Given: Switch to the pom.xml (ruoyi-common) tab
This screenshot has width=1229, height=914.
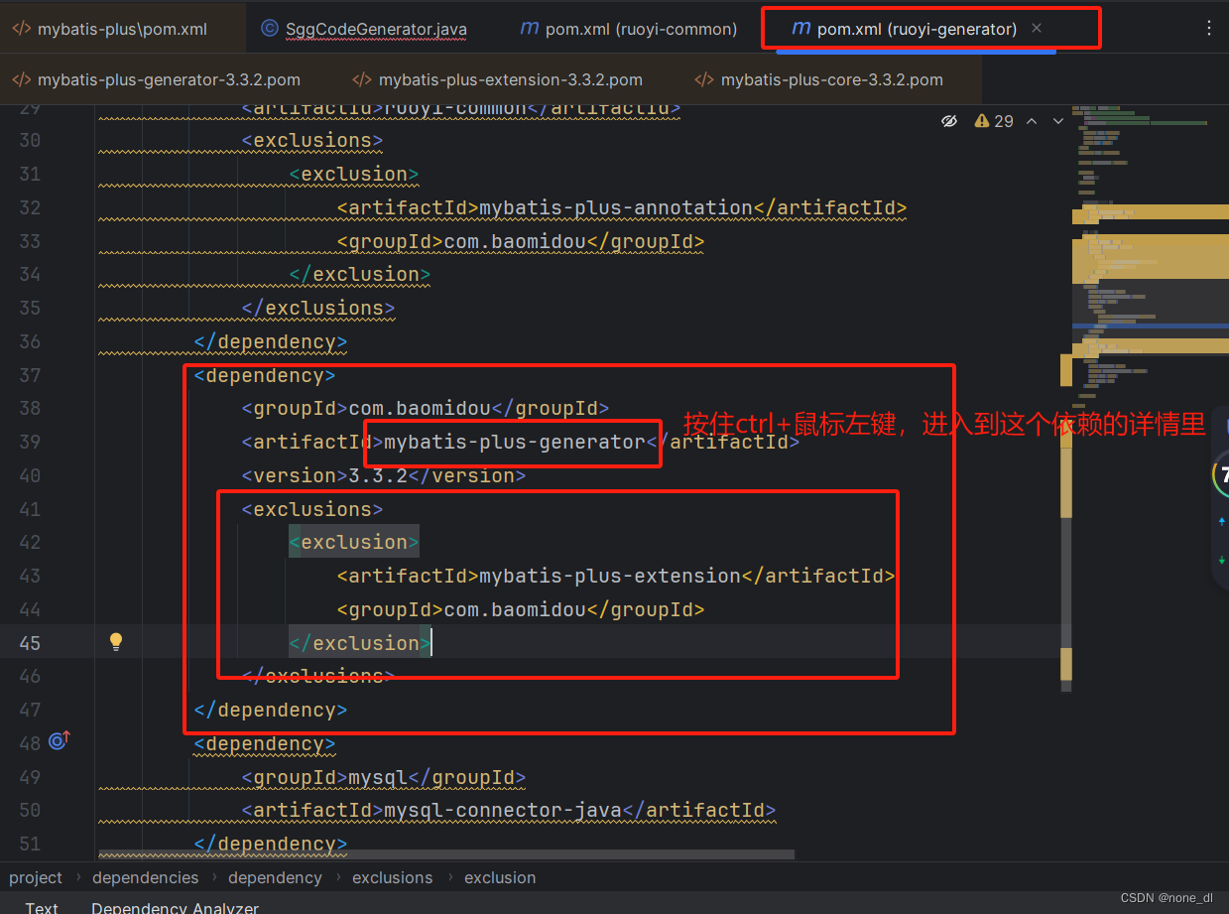Looking at the screenshot, I should point(628,29).
